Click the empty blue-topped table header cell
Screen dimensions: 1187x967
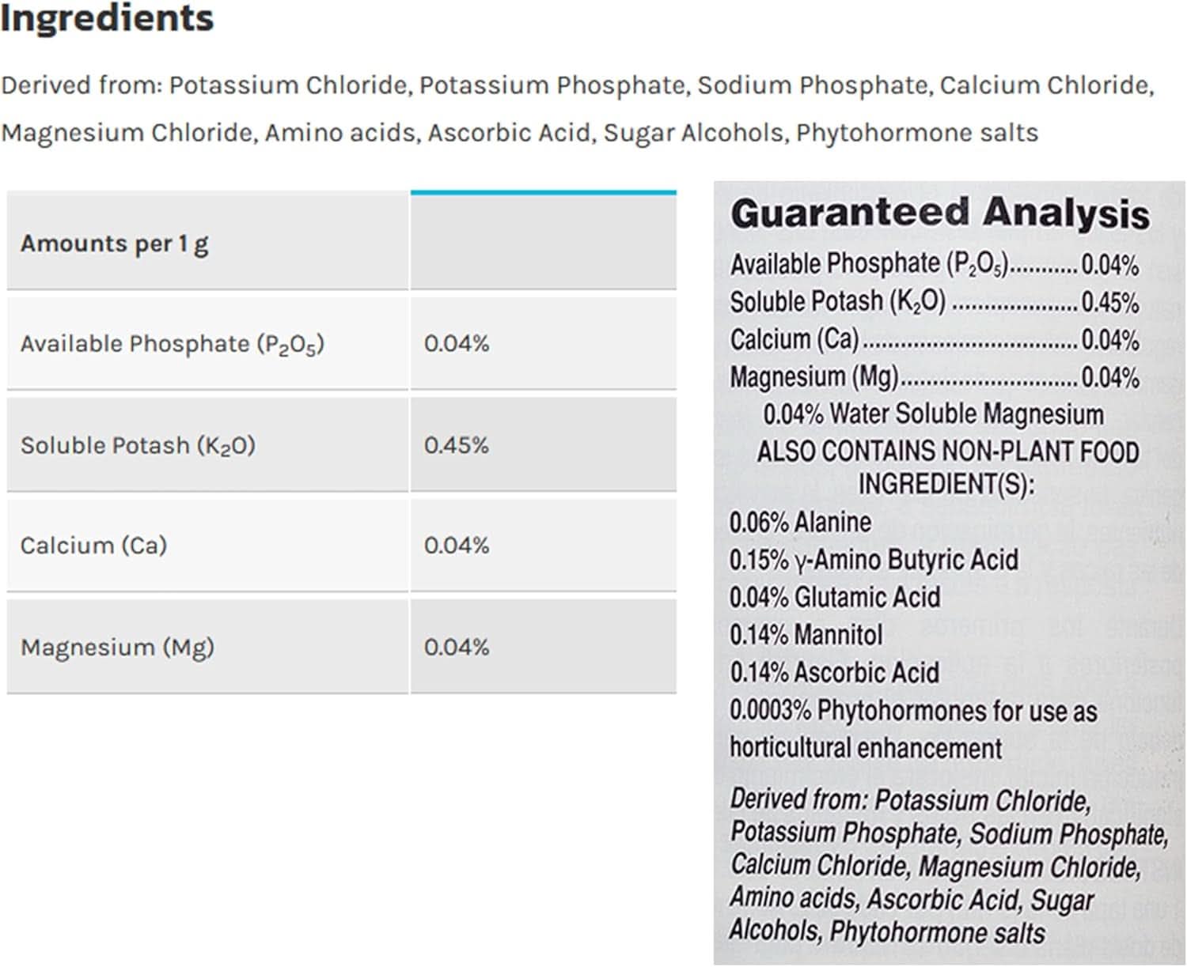pyautogui.click(x=543, y=241)
